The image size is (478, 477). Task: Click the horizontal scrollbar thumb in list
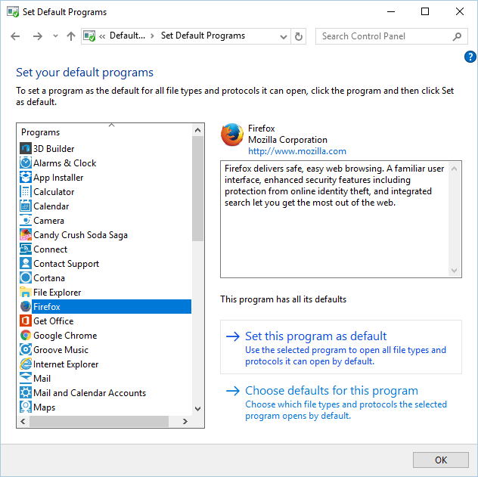(99, 421)
